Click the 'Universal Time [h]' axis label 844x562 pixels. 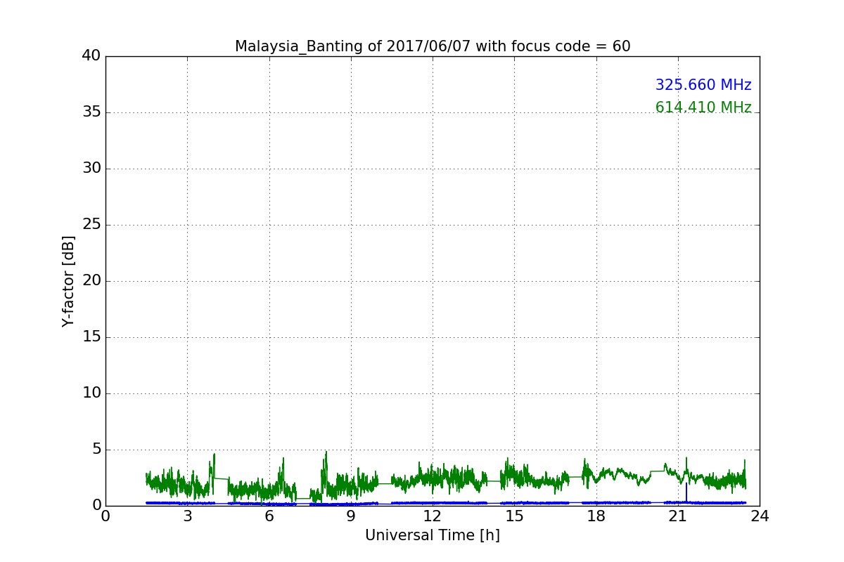point(433,535)
